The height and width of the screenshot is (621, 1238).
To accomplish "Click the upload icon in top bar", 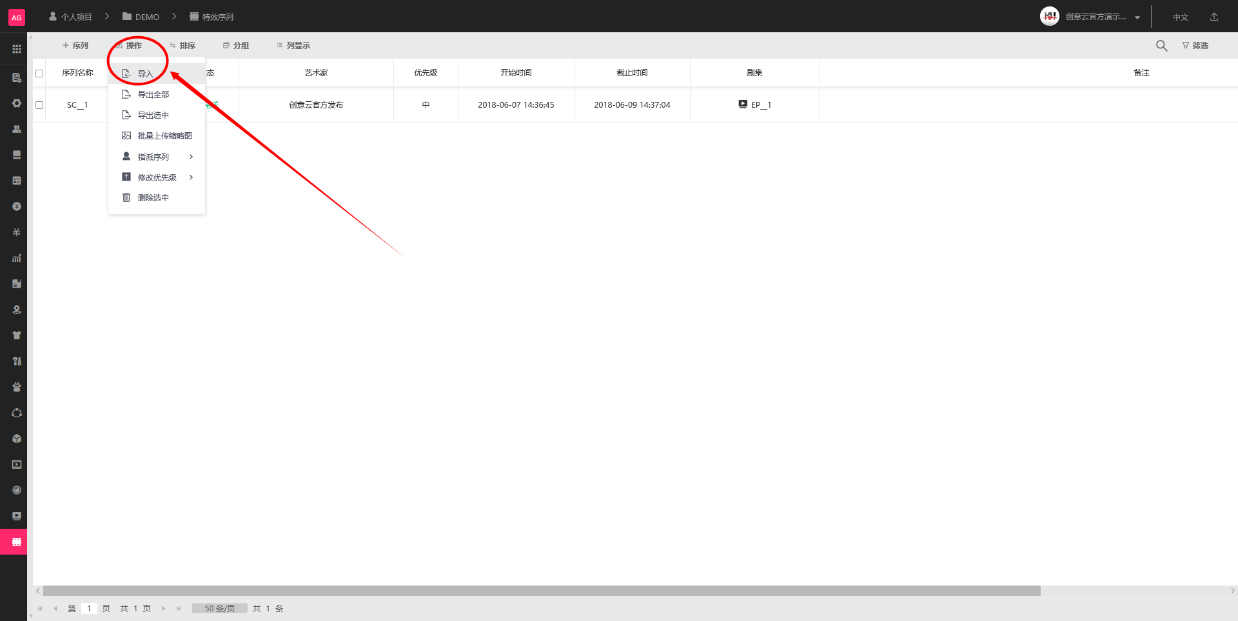I will pyautogui.click(x=1213, y=17).
